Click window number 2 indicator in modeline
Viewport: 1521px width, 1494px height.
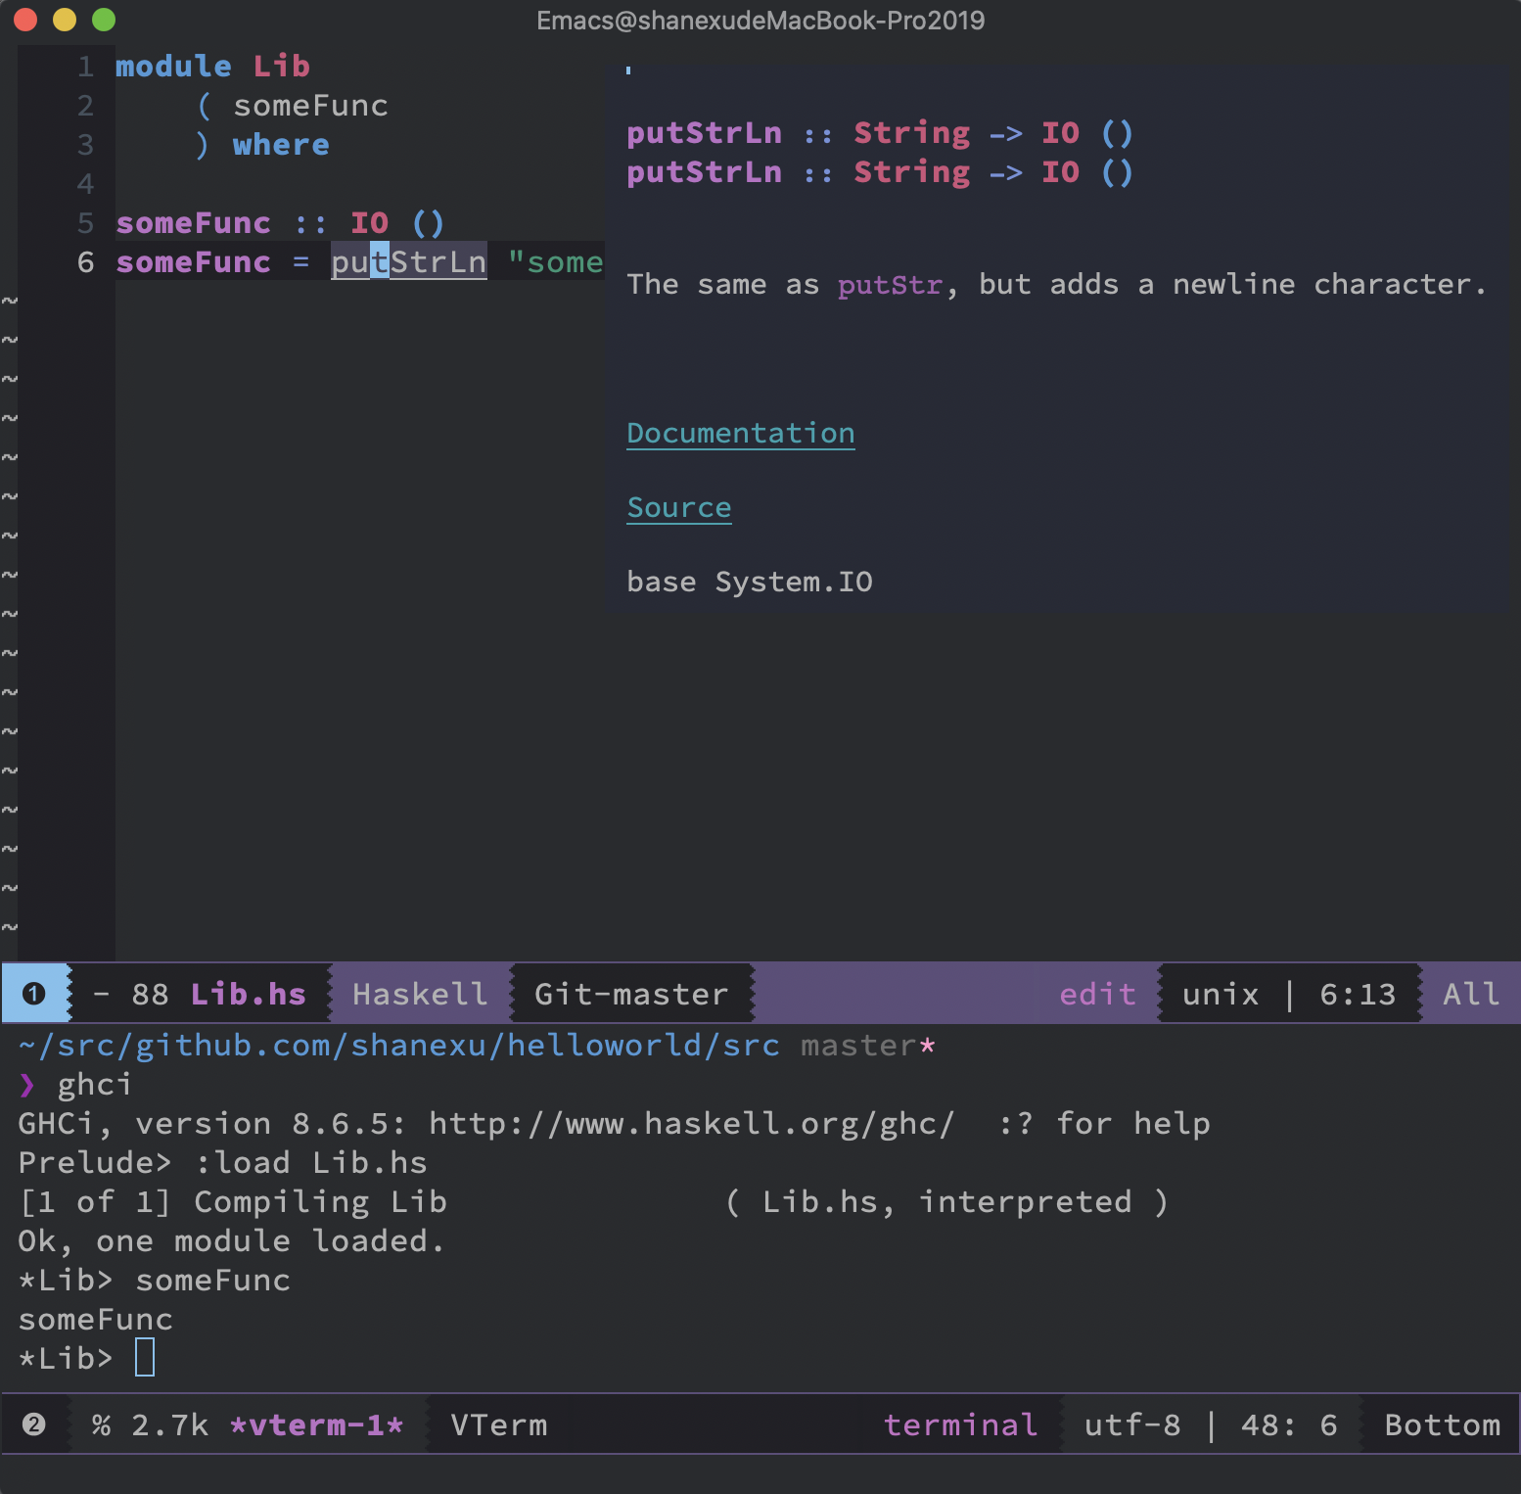[34, 1424]
